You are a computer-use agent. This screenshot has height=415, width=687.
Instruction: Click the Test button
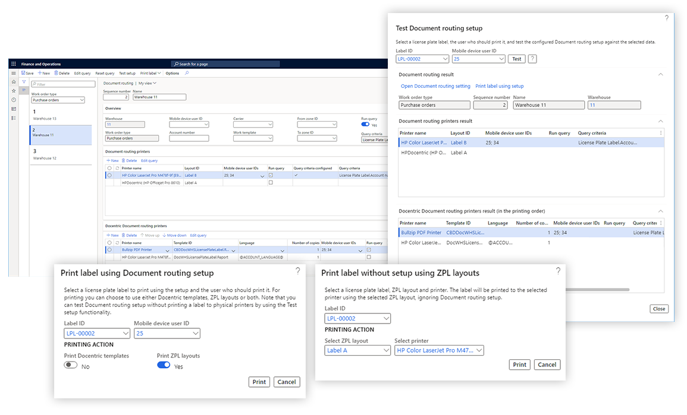tap(516, 59)
